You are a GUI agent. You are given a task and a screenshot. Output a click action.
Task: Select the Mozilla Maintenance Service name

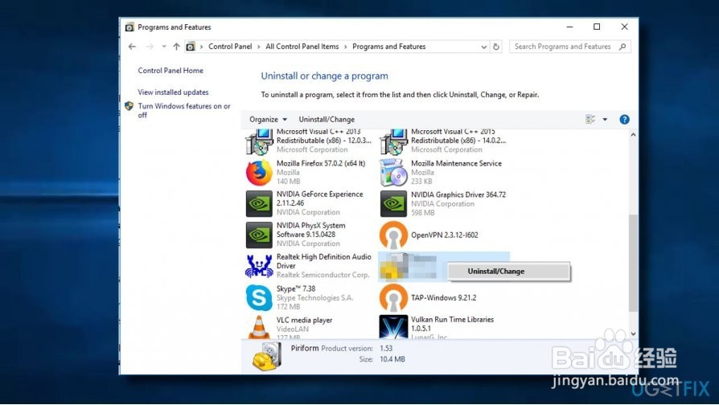[x=456, y=164]
